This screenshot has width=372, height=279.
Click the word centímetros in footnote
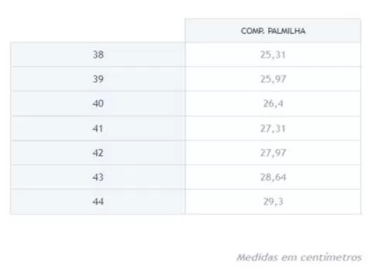click(x=331, y=257)
